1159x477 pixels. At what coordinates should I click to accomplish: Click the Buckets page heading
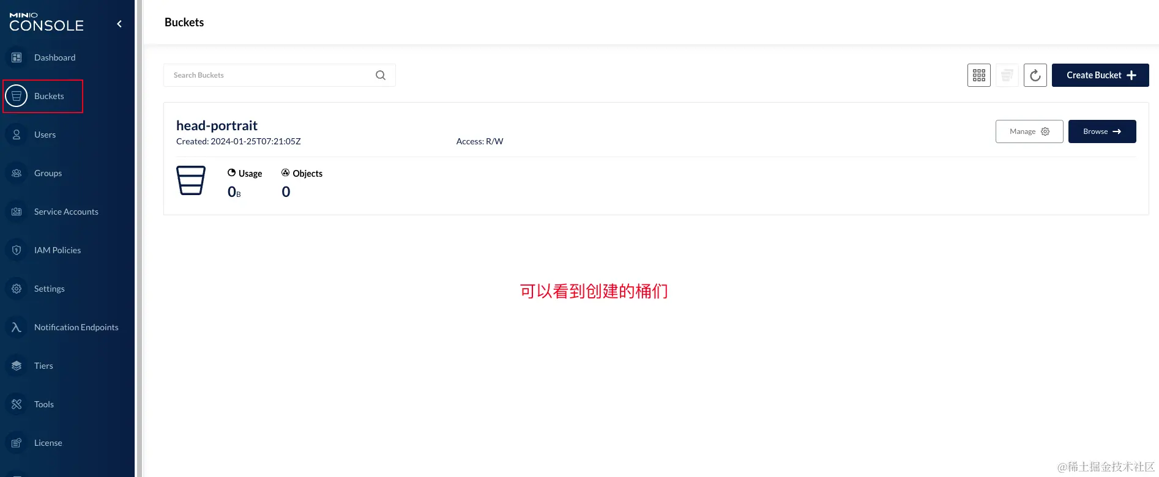(x=184, y=22)
